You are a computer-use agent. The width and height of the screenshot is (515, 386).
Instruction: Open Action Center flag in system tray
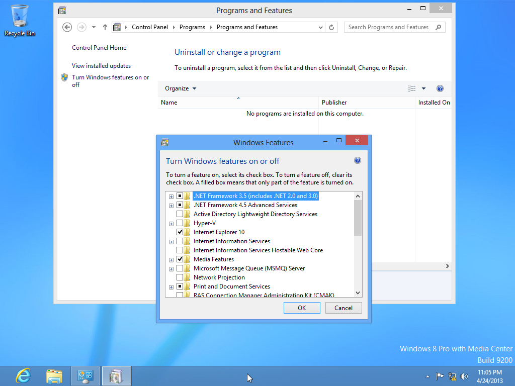click(x=440, y=376)
